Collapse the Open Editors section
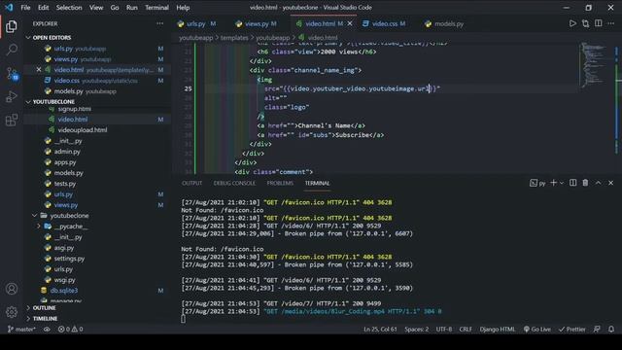The image size is (622, 350). (x=52, y=38)
